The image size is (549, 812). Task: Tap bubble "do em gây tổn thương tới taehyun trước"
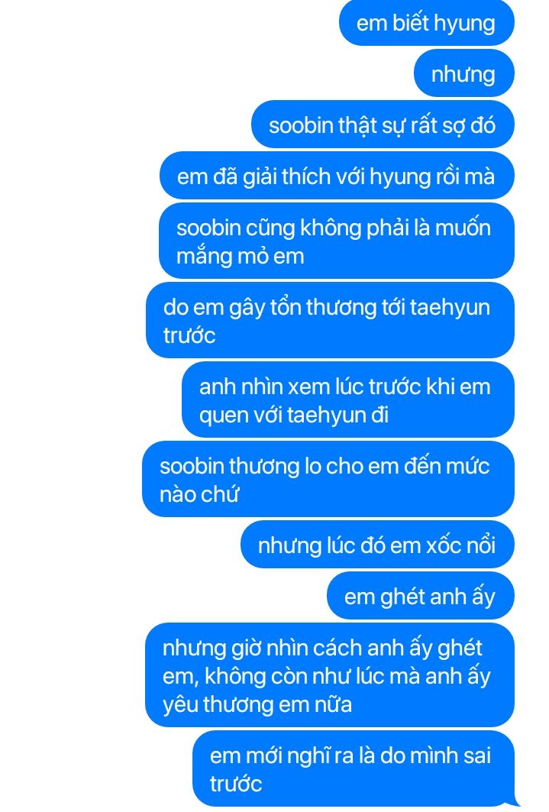(330, 321)
